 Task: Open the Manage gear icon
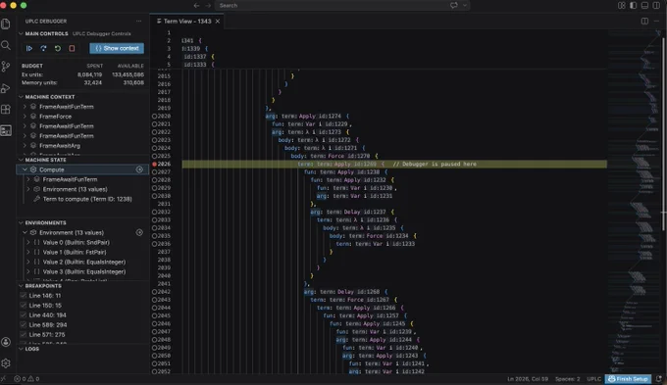tap(6, 363)
